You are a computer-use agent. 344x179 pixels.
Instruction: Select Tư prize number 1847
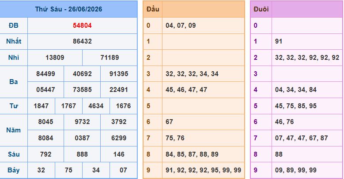(x=41, y=106)
